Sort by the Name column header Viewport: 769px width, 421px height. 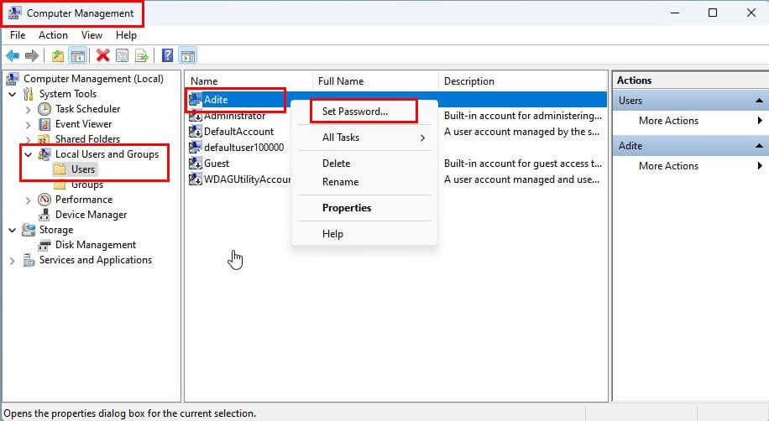(x=249, y=81)
